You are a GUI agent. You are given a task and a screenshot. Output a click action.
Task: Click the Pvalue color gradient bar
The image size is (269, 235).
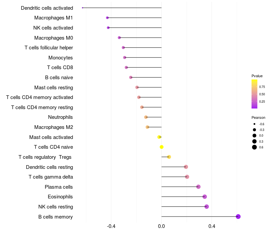point(254,94)
